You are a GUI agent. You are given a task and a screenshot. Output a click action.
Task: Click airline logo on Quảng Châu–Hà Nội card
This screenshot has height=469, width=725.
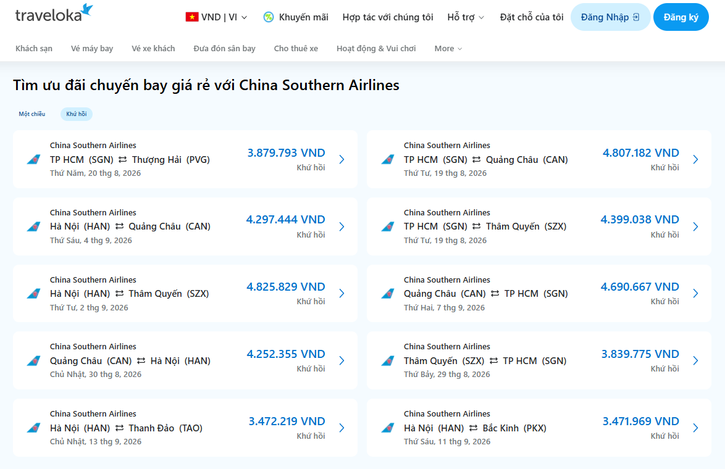(34, 361)
